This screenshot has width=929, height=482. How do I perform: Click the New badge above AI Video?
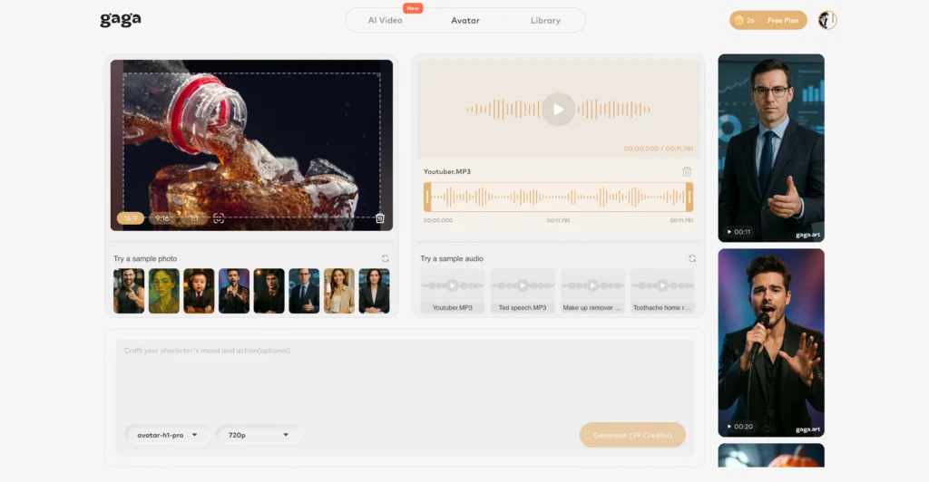coord(413,7)
